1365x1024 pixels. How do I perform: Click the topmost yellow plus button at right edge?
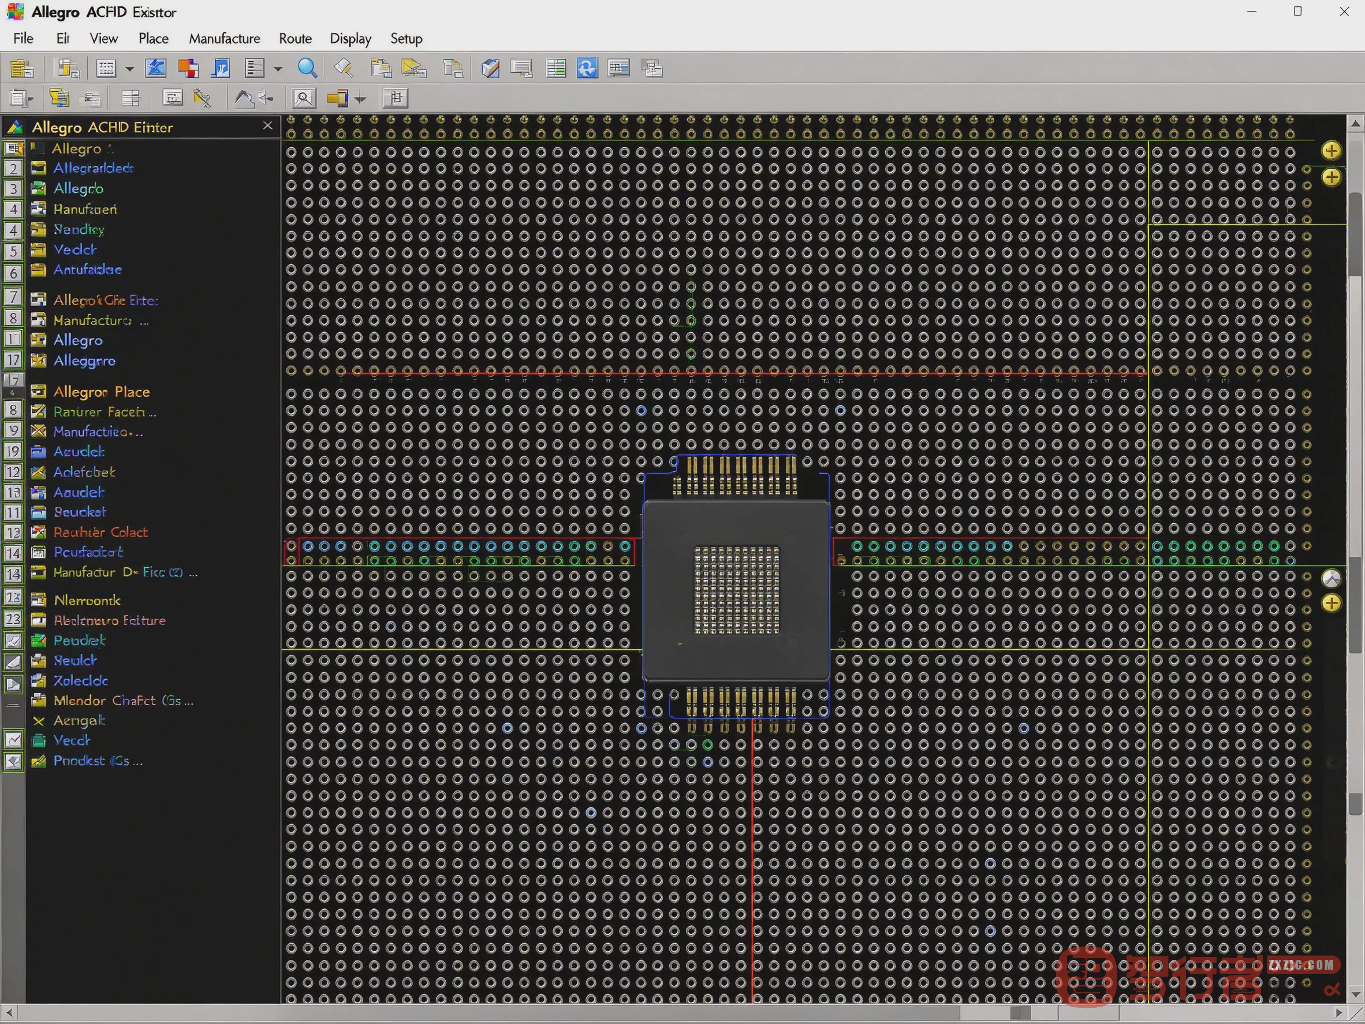pos(1331,150)
